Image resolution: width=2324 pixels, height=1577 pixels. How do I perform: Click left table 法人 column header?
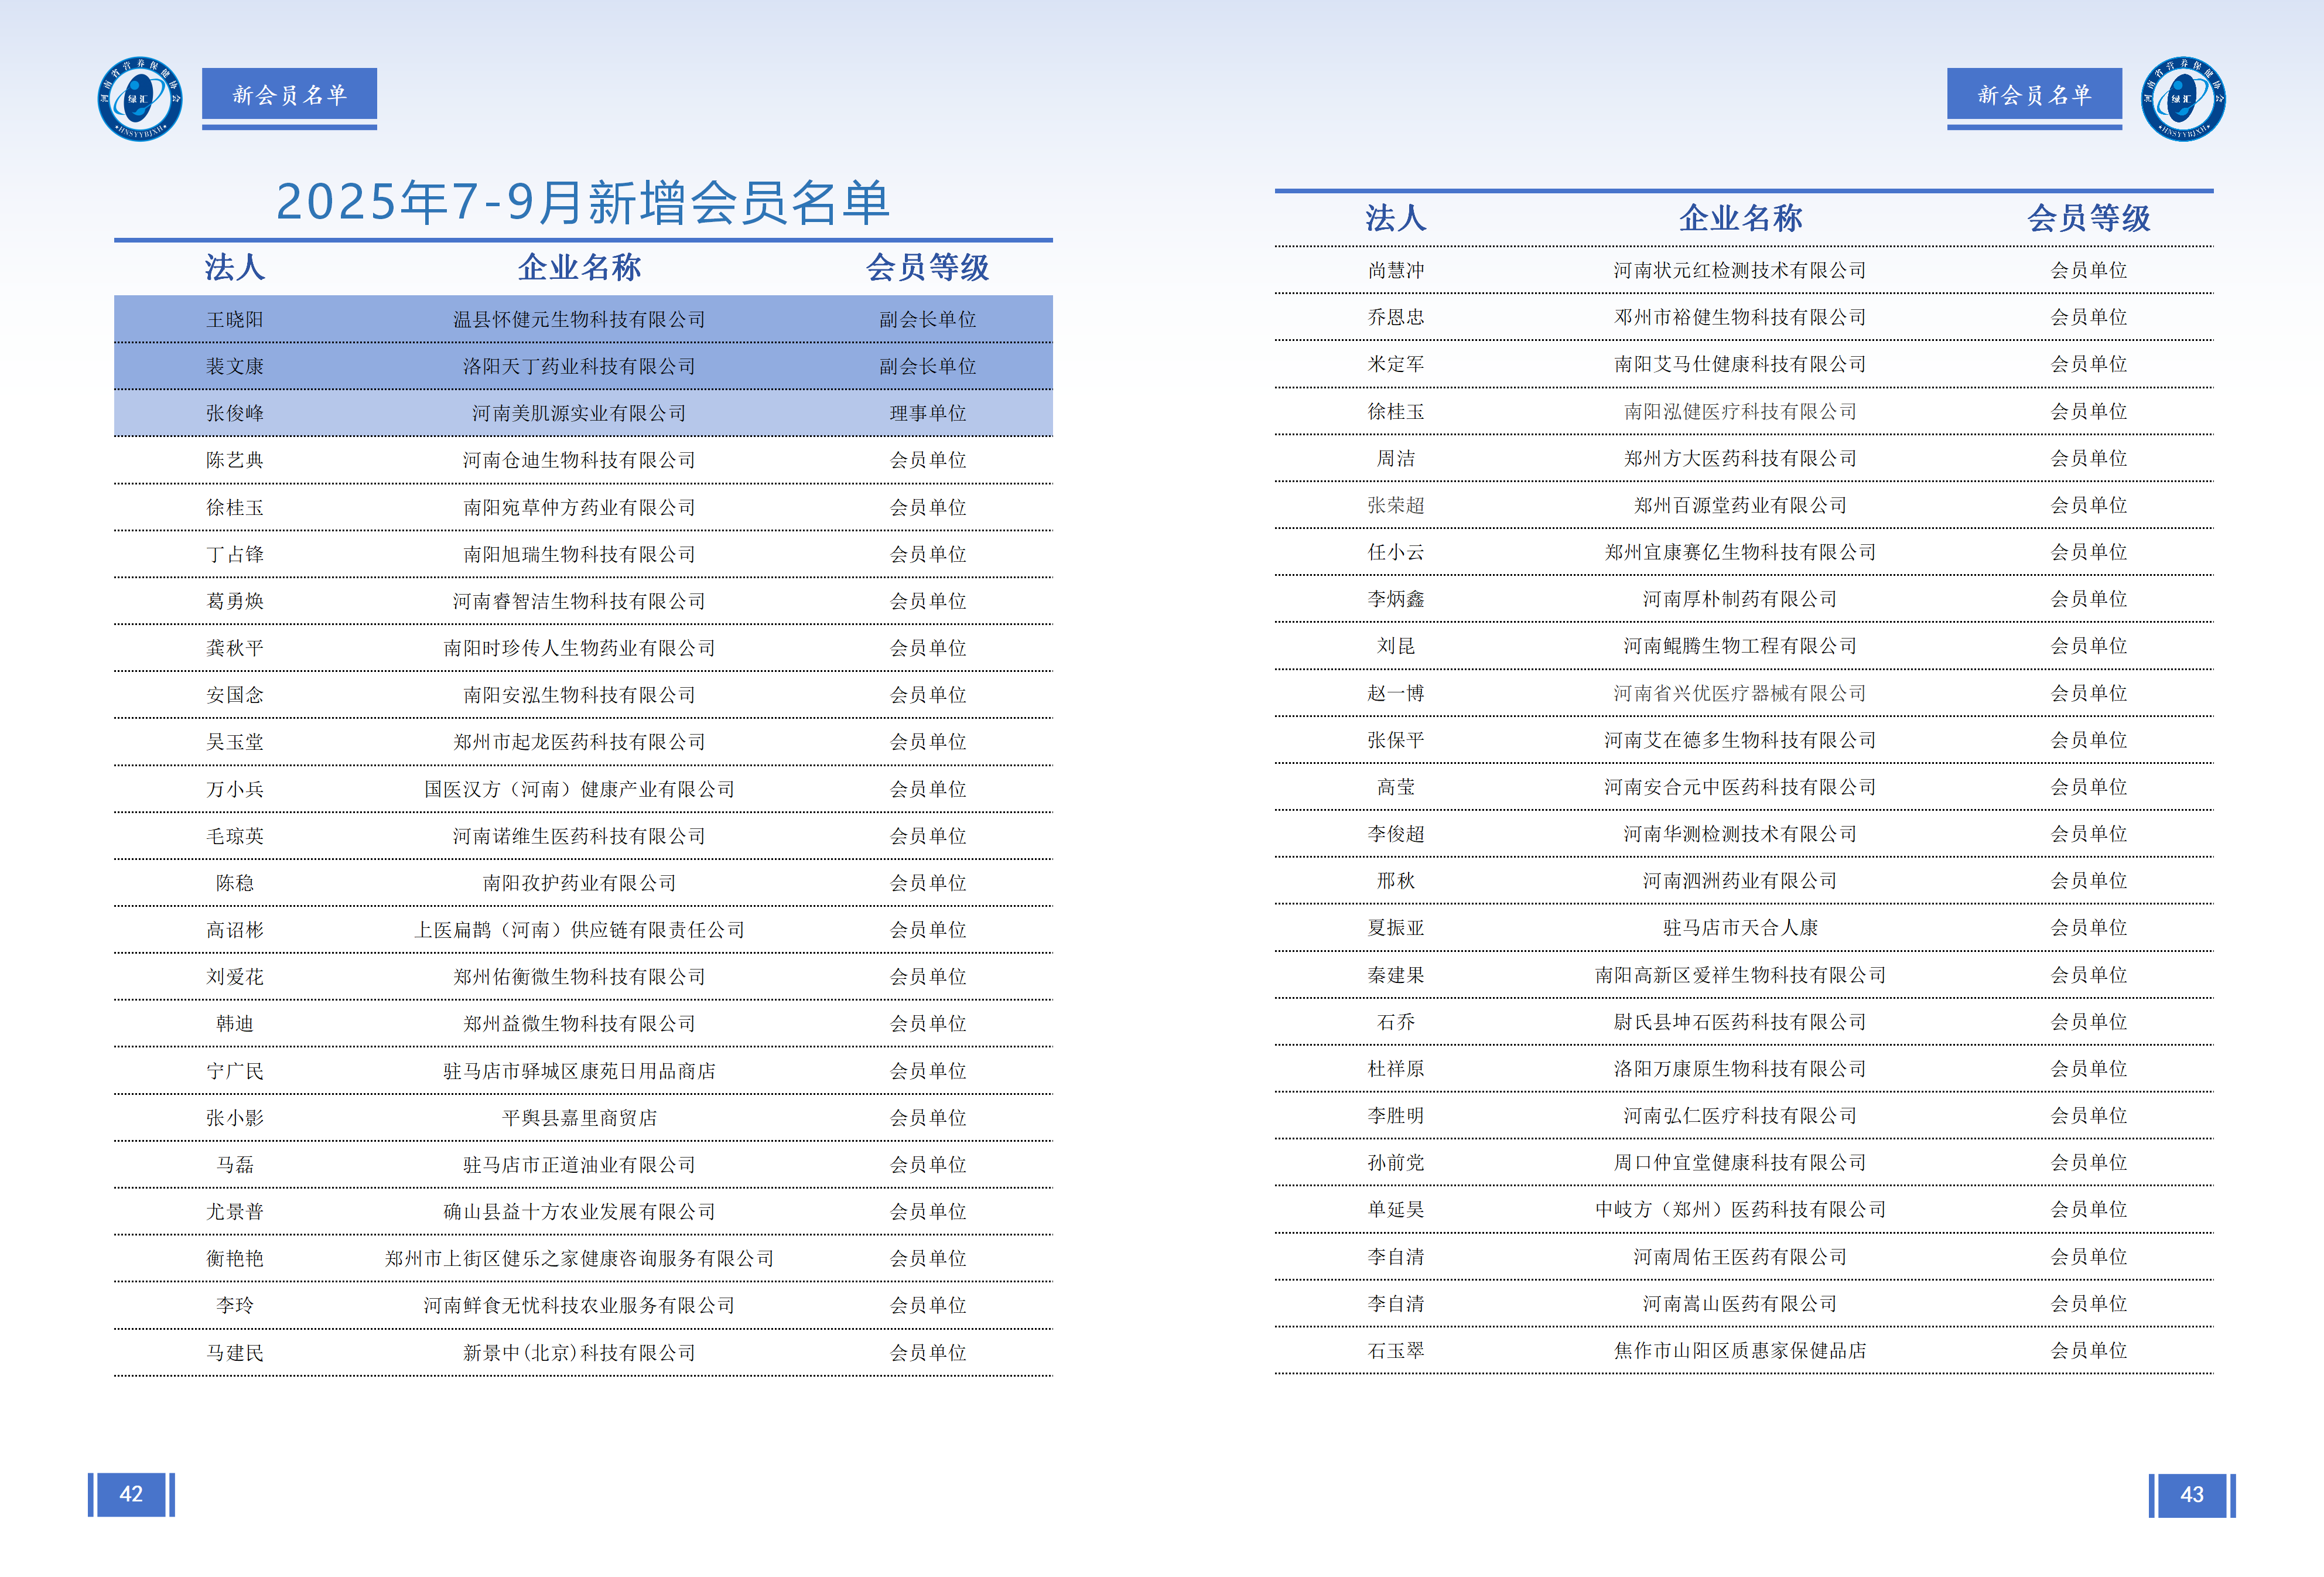(x=234, y=267)
